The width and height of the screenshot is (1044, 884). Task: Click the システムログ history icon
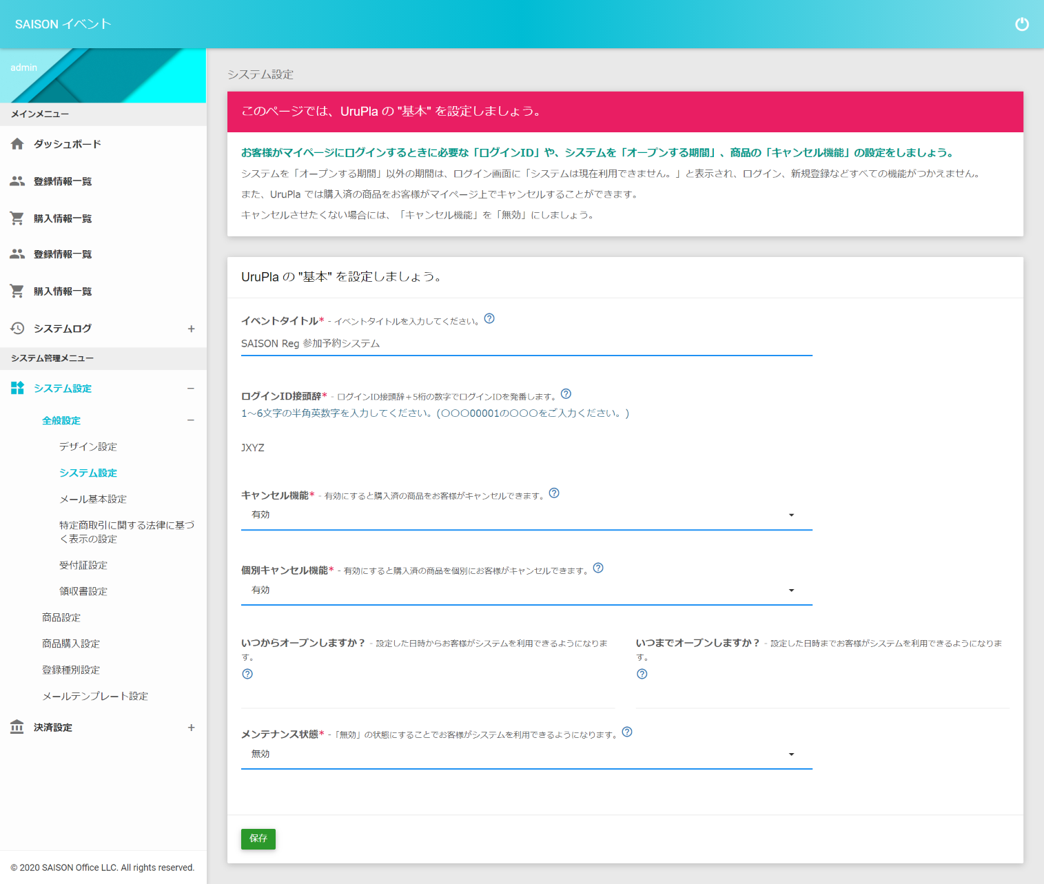17,329
